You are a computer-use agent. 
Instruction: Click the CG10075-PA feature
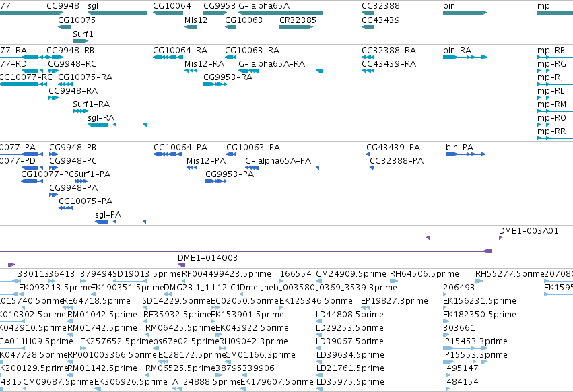pyautogui.click(x=66, y=208)
